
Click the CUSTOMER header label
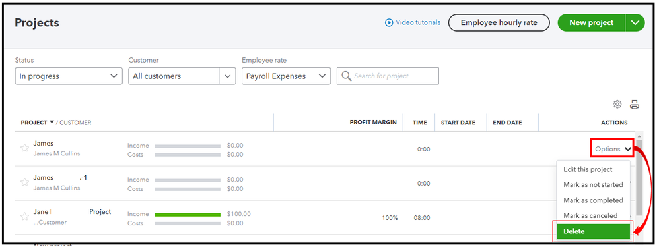coord(76,123)
